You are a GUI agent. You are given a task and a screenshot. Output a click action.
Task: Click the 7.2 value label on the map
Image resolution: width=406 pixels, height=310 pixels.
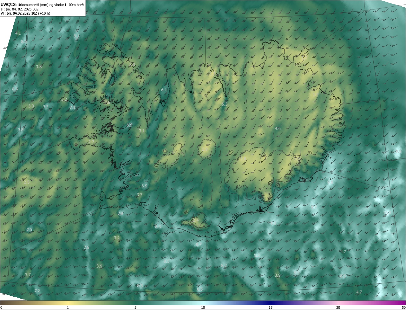click(37, 291)
